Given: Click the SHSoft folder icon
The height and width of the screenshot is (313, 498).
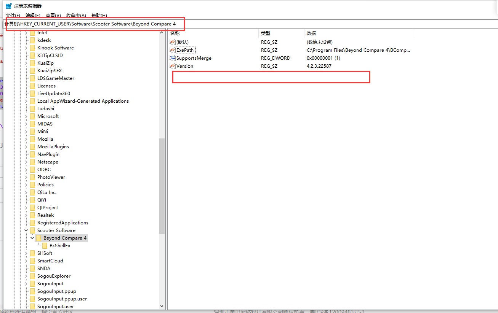Looking at the screenshot, I should click(32, 253).
